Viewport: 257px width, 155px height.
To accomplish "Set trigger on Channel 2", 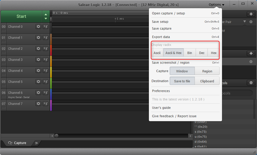I will point(46,49).
